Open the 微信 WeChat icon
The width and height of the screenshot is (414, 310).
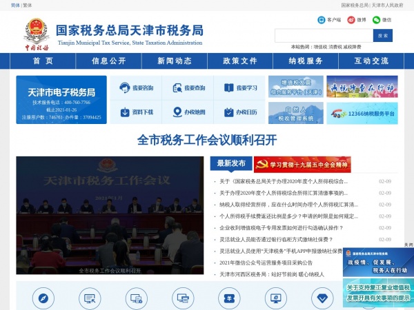[x=376, y=20]
